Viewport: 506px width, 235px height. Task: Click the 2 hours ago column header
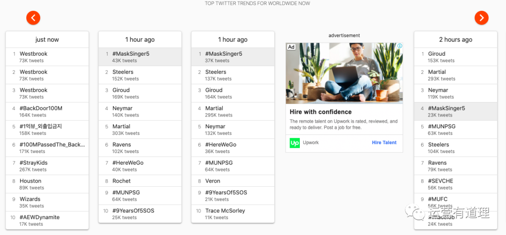coord(455,40)
